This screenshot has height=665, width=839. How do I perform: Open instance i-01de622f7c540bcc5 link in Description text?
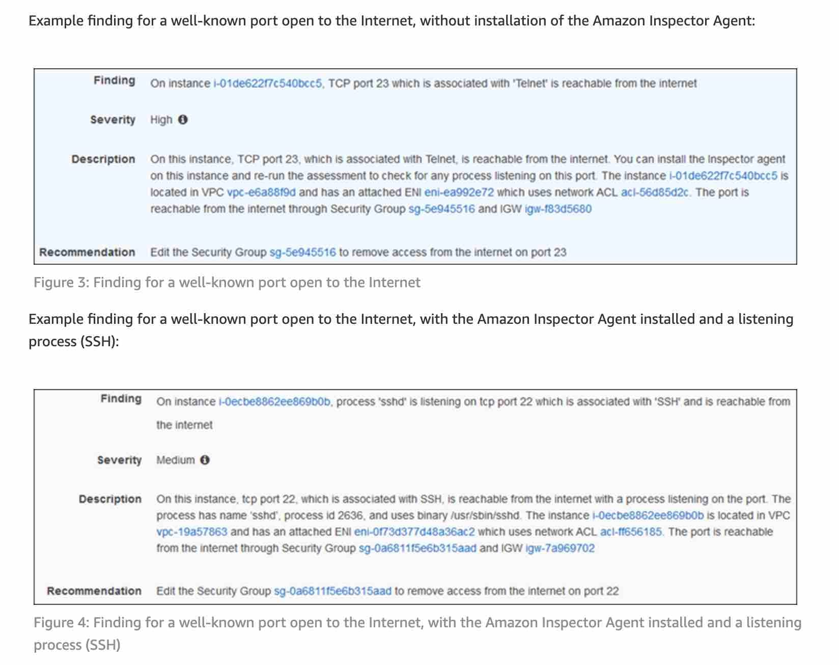723,176
